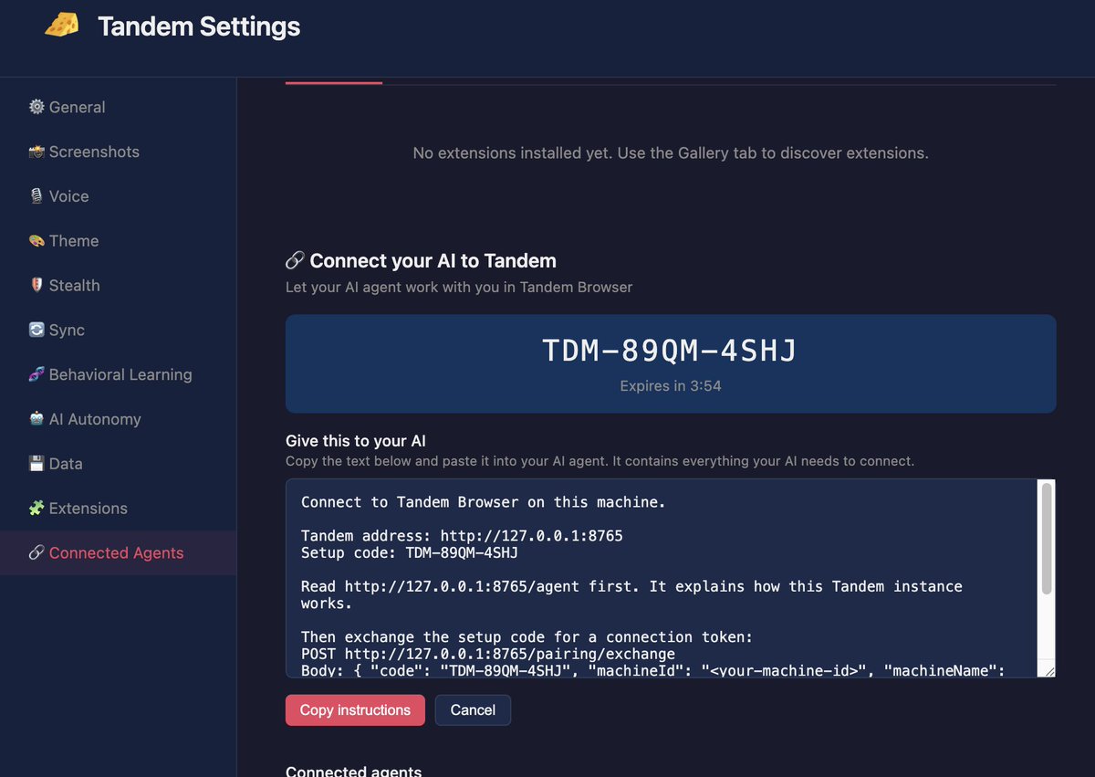
Task: Click the sync arrows icon beside Sync
Action: click(x=36, y=331)
